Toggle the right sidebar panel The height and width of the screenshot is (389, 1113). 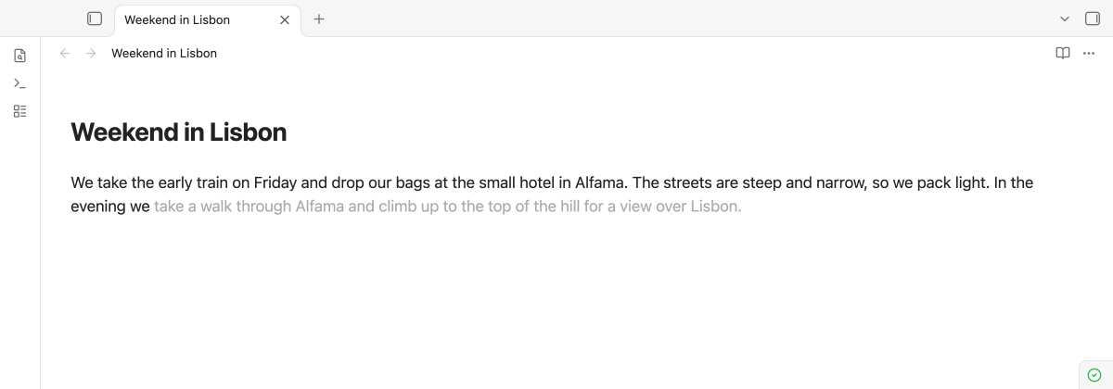1092,19
